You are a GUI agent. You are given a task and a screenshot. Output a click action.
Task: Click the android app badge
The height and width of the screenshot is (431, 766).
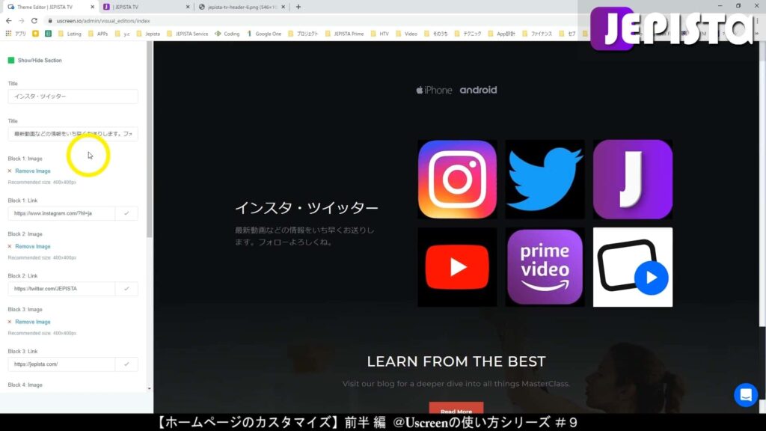[x=478, y=90]
